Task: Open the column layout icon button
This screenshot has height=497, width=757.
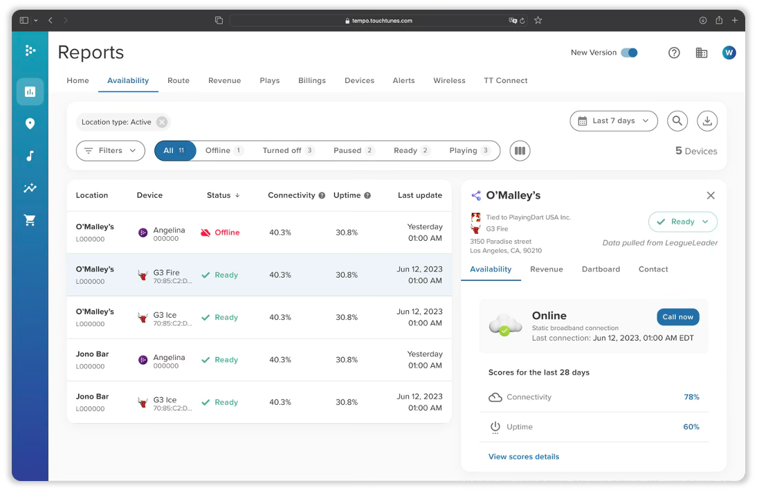Action: [520, 151]
